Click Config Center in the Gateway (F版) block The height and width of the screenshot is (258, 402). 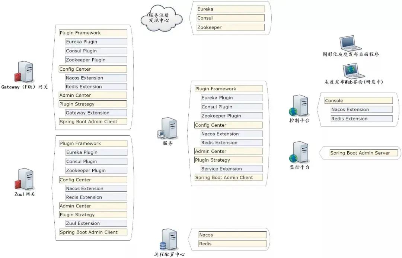(93, 69)
